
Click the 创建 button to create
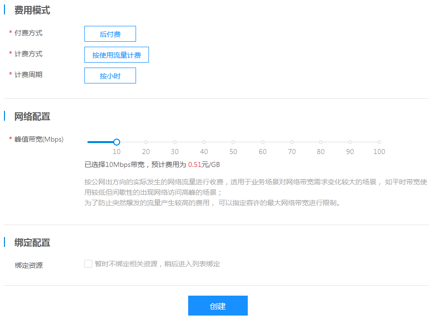217,306
